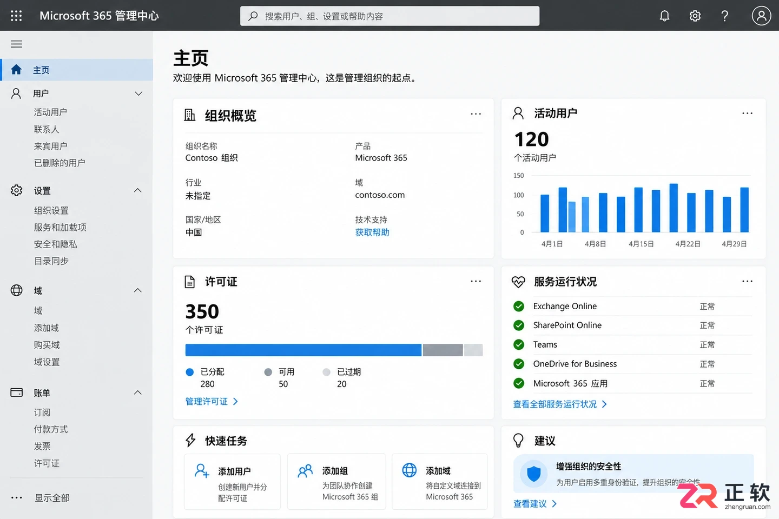
Task: Click the person icon beside 用户
Action: 16,94
